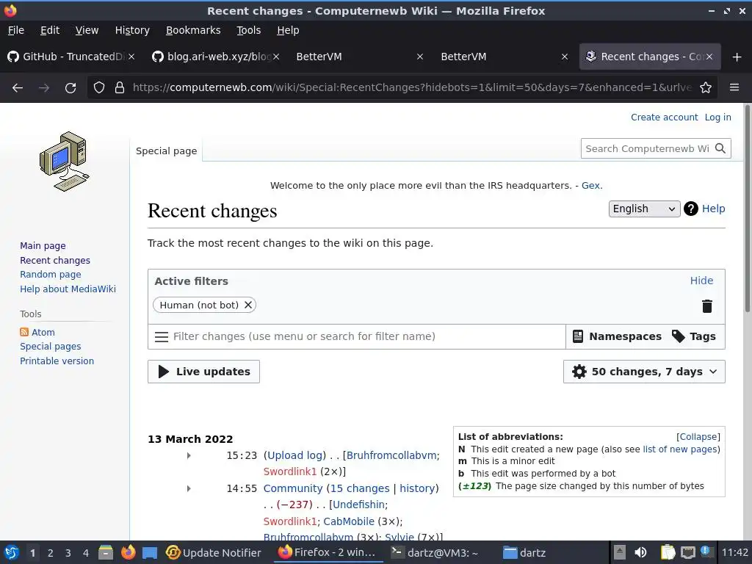Open the History menu
Viewport: 752px width, 564px height.
(132, 30)
